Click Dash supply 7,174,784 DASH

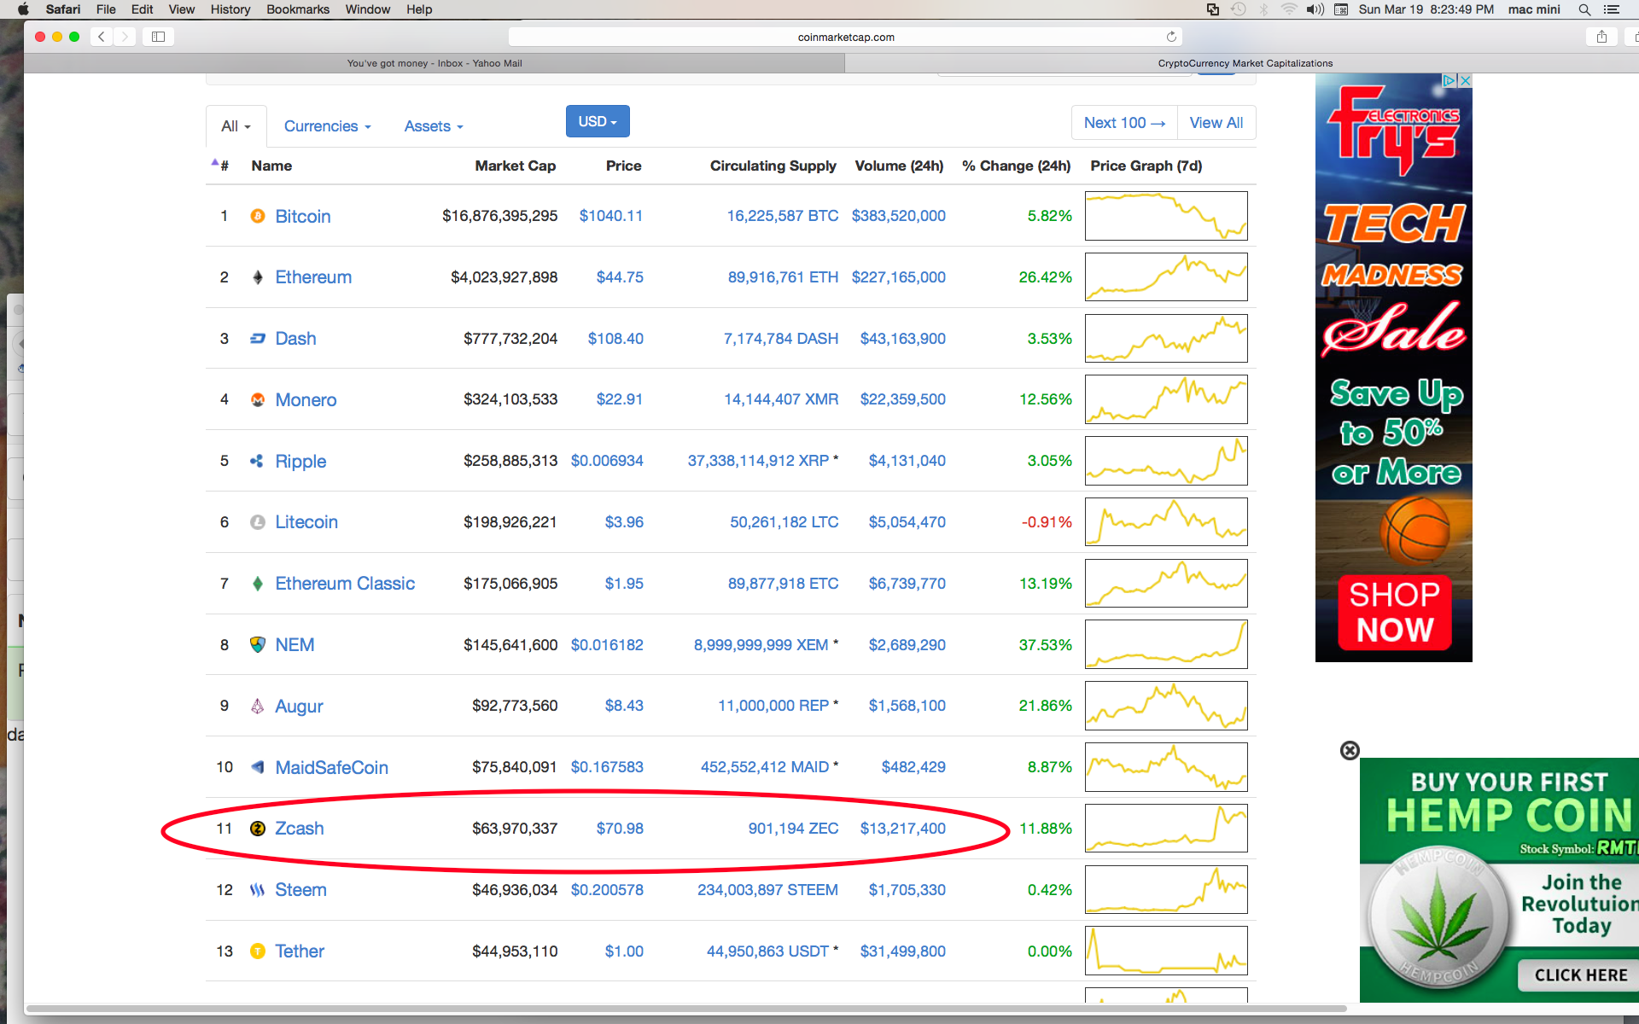[x=780, y=339]
